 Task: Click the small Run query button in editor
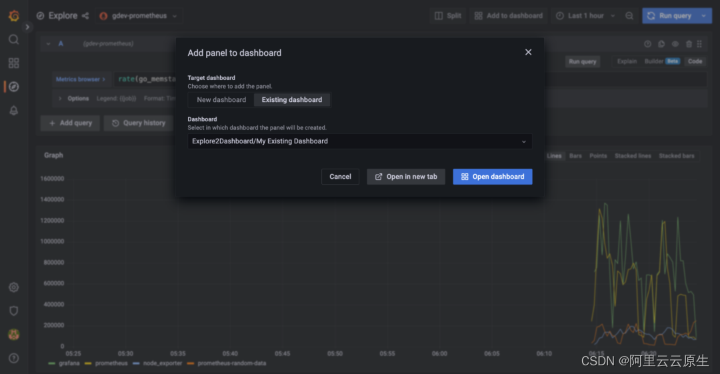point(582,61)
